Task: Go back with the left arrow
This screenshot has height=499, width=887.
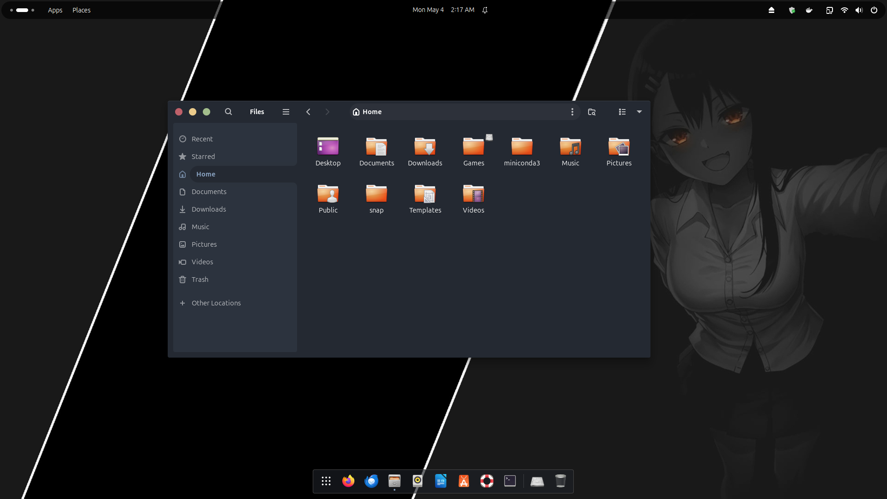Action: tap(308, 112)
